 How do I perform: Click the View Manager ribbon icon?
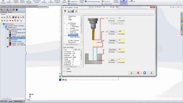[x=3, y=2]
